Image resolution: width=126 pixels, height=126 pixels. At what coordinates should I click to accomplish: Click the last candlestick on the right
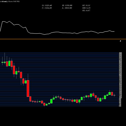click(x=114, y=95)
